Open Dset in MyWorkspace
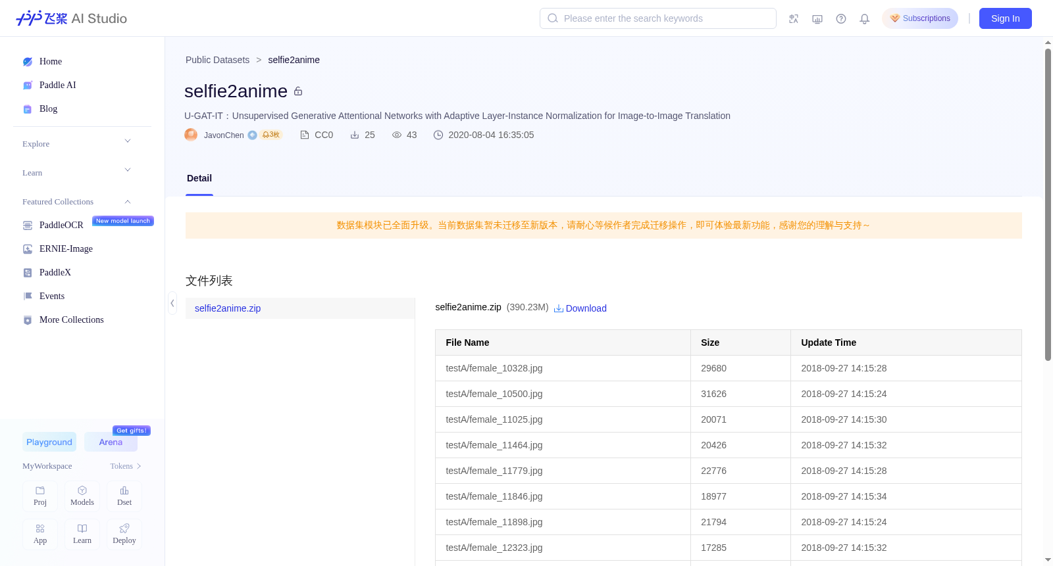Screen dimensions: 1053x566 pos(124,496)
